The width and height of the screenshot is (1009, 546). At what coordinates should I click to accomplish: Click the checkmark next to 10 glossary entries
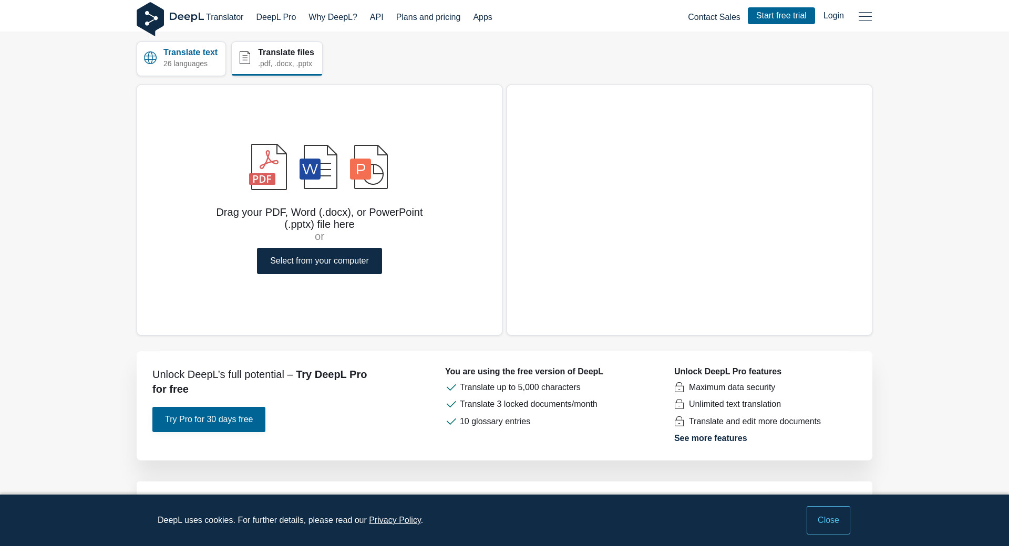coord(451,422)
